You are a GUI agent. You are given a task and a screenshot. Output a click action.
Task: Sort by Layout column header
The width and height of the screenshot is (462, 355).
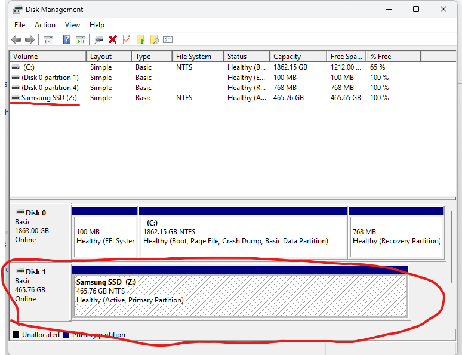(x=109, y=57)
